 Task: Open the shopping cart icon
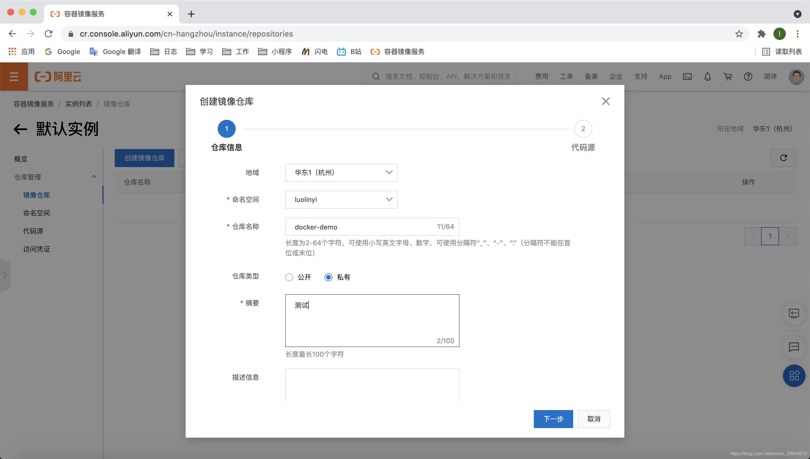click(x=727, y=76)
